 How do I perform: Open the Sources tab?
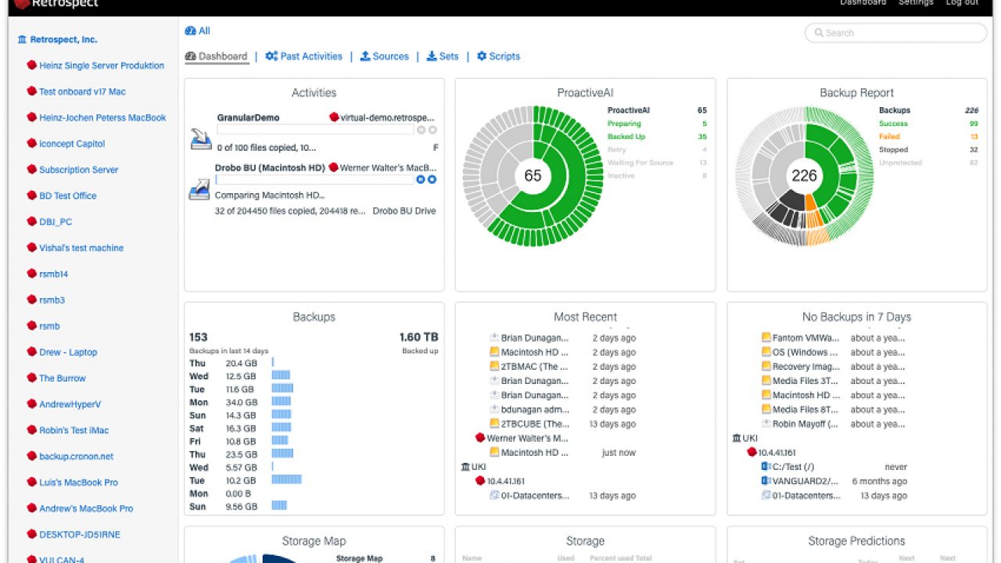[384, 56]
